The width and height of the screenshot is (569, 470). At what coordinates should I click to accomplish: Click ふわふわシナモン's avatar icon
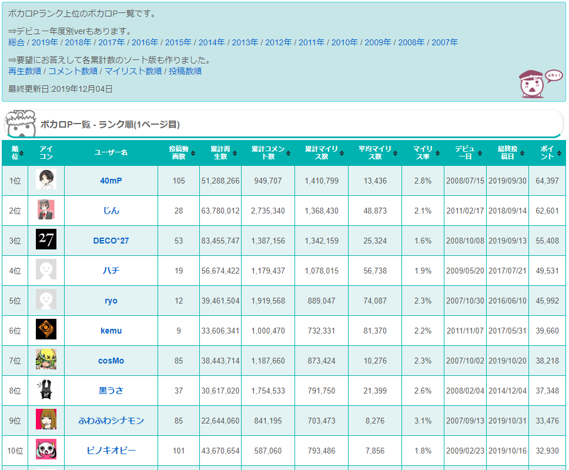pos(46,419)
